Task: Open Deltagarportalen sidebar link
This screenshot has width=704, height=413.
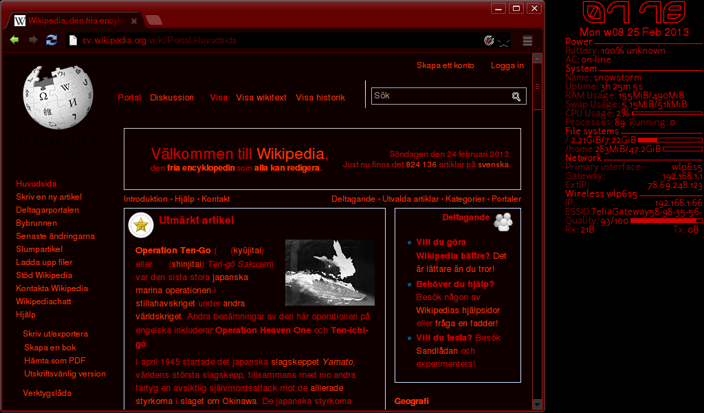Action: tap(47, 210)
